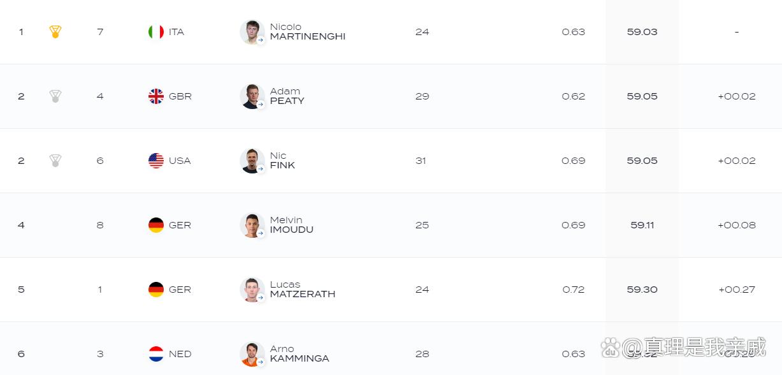Viewport: 782px width, 375px height.
Task: Click the Lucas MATZERATH name link
Action: [x=303, y=290]
